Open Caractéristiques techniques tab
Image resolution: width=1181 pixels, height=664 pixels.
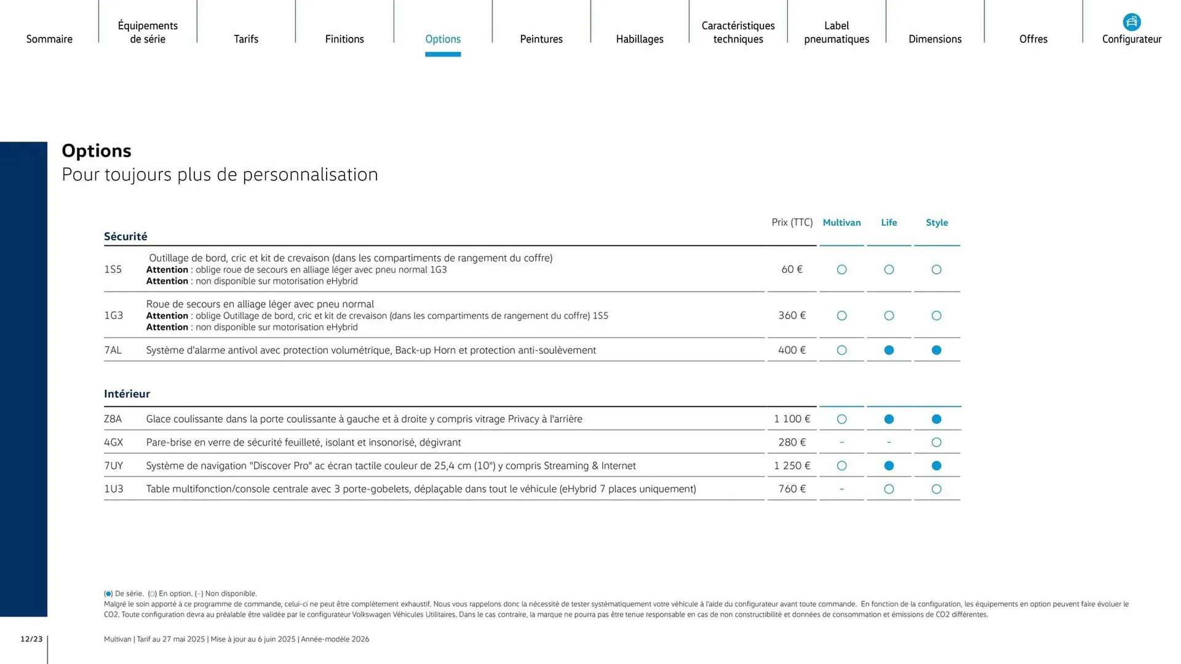(738, 32)
